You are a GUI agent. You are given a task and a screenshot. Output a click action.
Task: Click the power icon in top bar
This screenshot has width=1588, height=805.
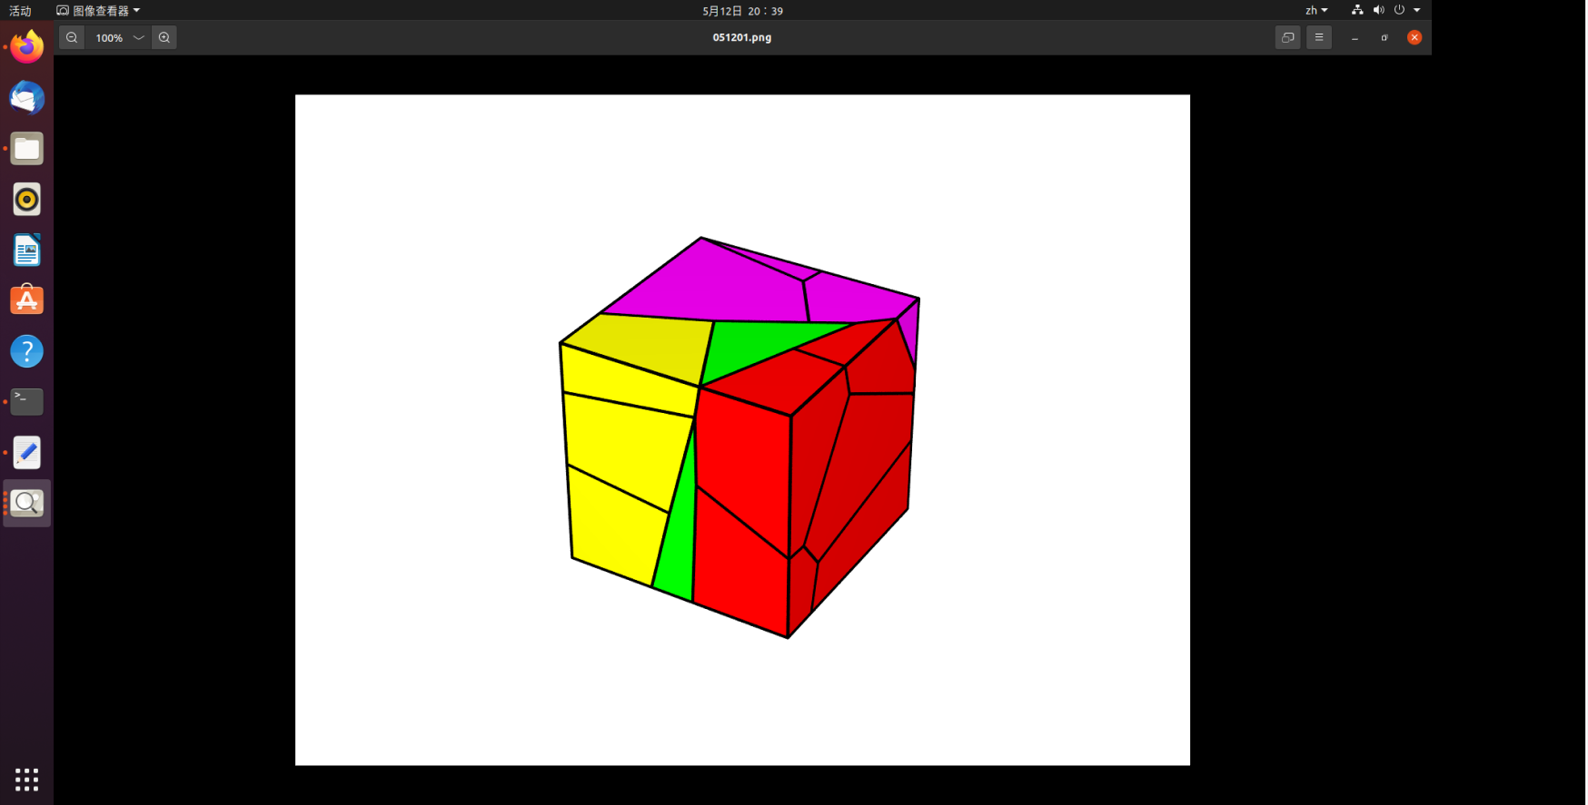1399,10
